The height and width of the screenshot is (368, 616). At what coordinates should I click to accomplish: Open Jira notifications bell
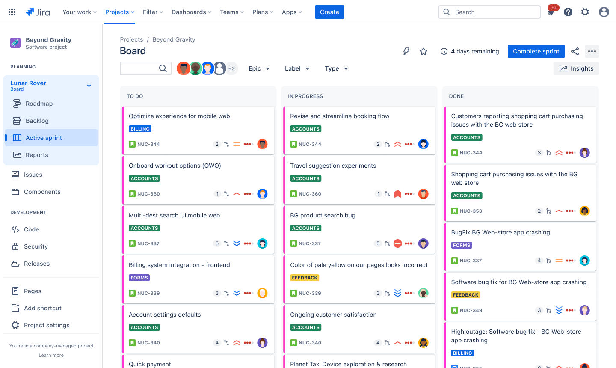[551, 12]
